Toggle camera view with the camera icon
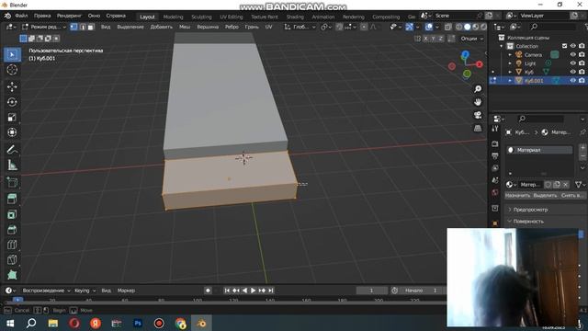 coord(478,115)
